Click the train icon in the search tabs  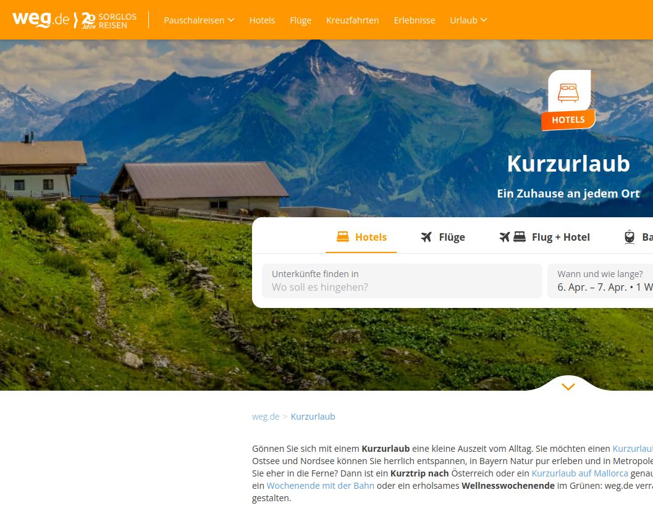click(x=630, y=237)
